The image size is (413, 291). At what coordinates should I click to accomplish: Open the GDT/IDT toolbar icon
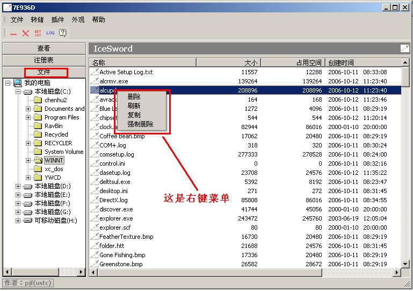tap(38, 33)
